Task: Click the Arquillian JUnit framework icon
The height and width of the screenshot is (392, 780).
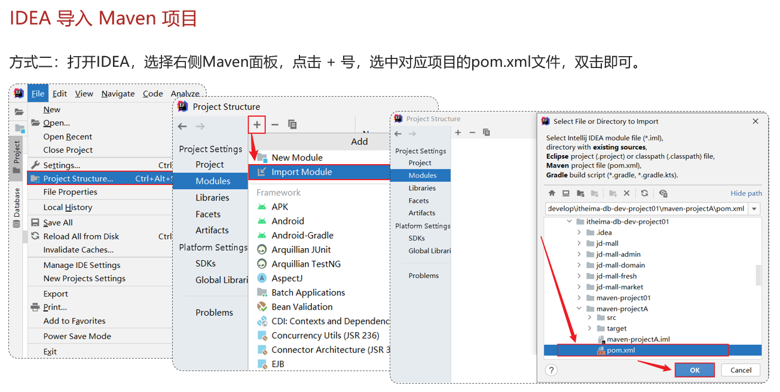Action: tap(262, 249)
